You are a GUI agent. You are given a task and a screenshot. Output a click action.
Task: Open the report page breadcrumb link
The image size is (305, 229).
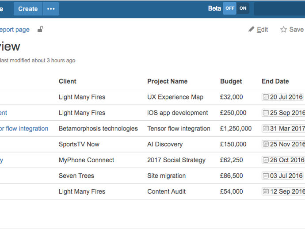15,30
